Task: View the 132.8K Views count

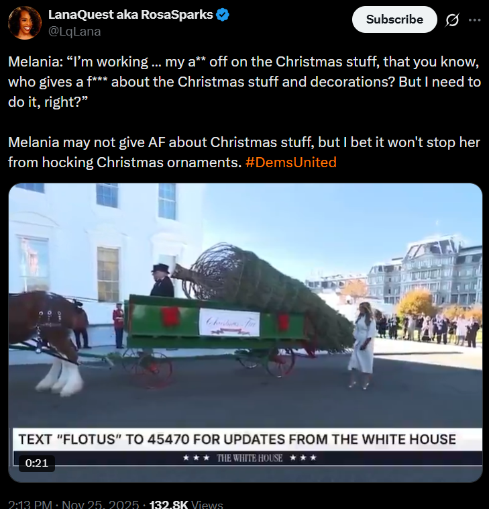Action: click(x=186, y=505)
